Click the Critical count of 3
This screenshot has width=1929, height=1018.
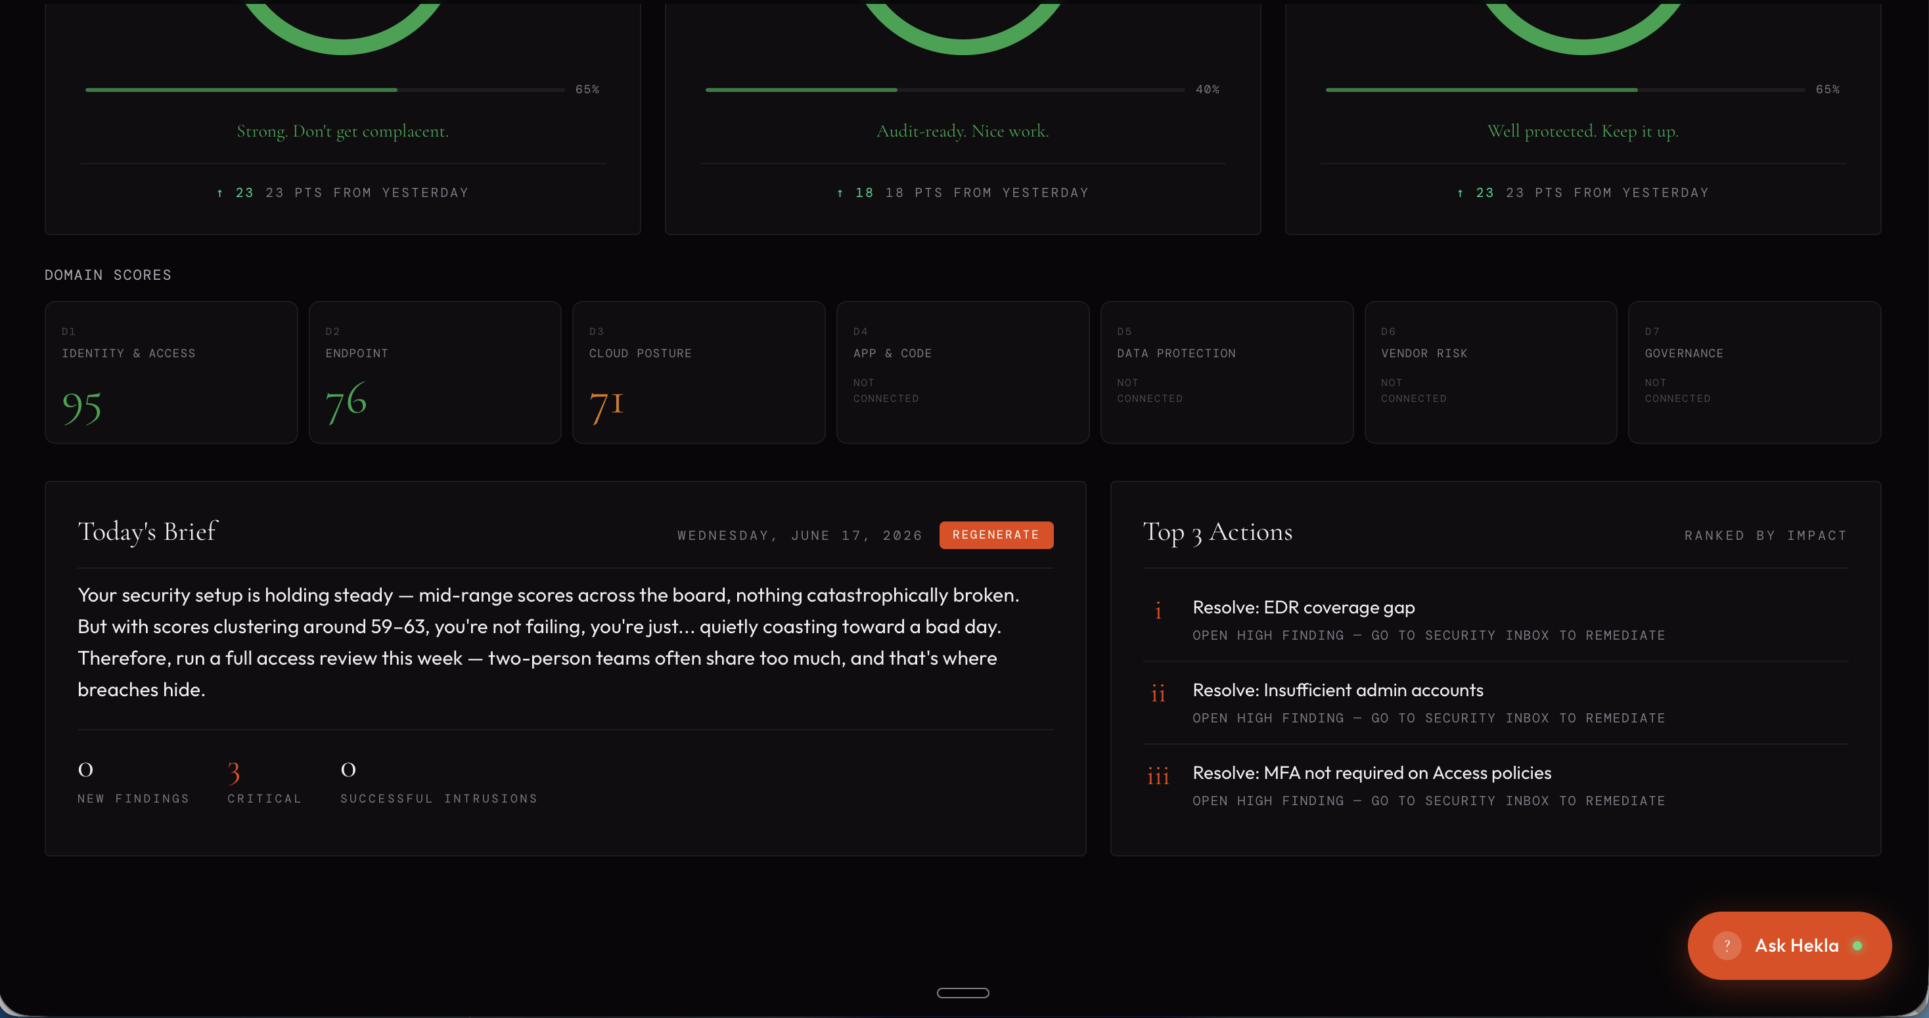[x=234, y=772]
